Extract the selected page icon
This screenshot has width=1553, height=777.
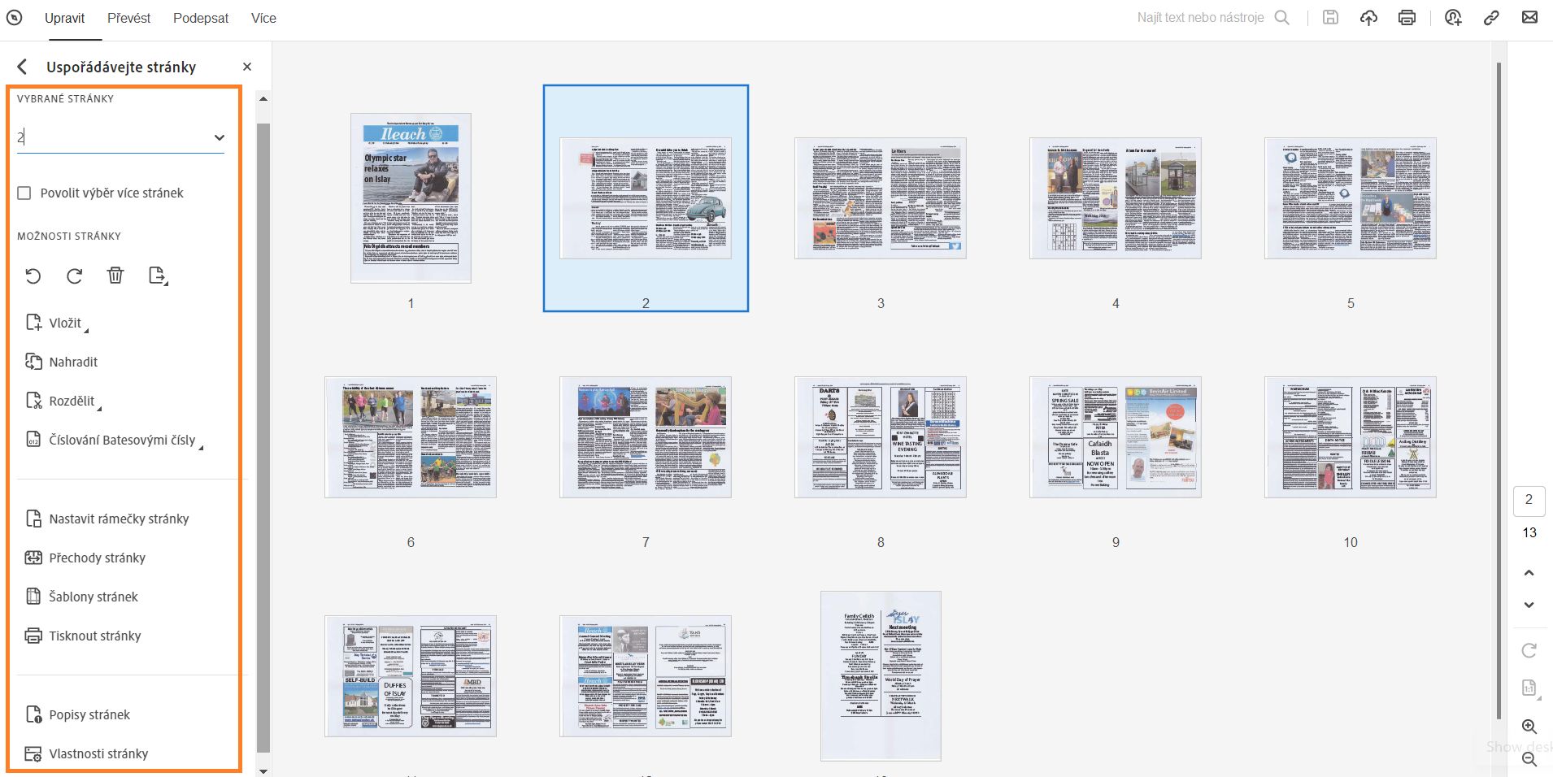pos(159,276)
